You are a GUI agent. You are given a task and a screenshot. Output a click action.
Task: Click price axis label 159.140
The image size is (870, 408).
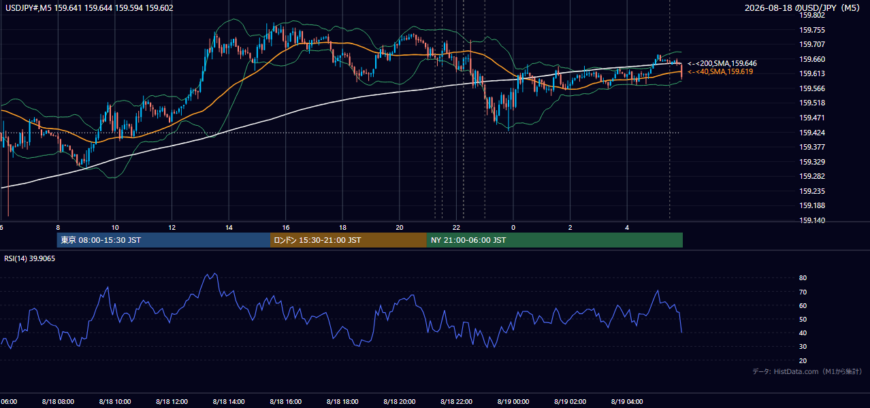[x=811, y=220]
